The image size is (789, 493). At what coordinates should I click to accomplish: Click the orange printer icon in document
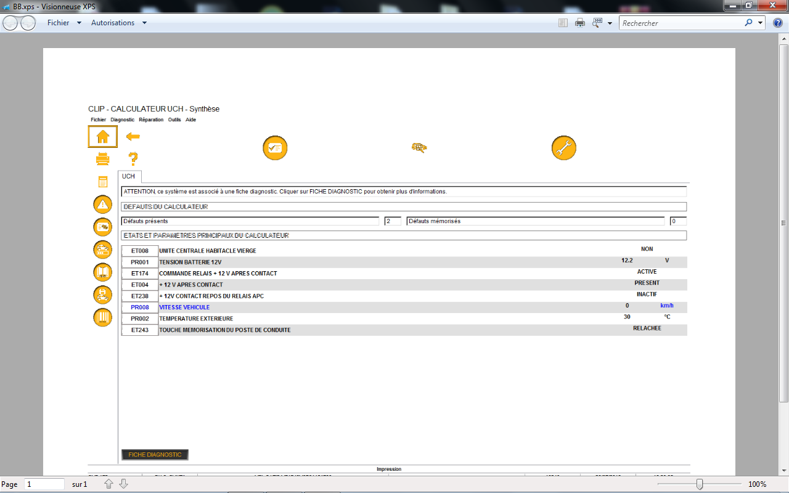click(x=102, y=160)
